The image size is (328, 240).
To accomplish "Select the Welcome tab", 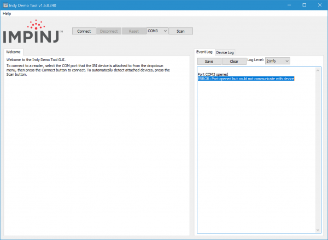I will point(13,52).
